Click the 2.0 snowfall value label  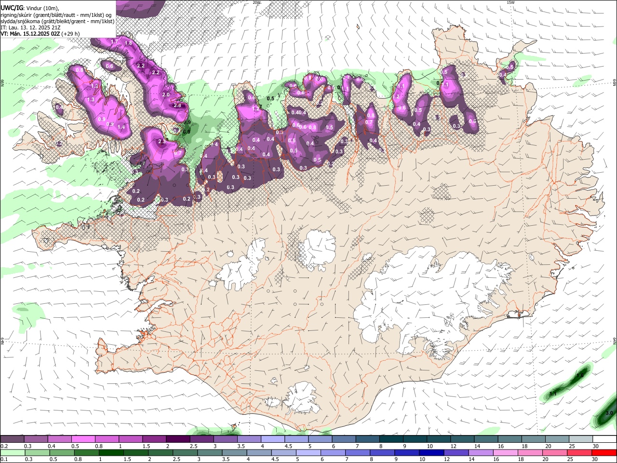(x=166, y=95)
